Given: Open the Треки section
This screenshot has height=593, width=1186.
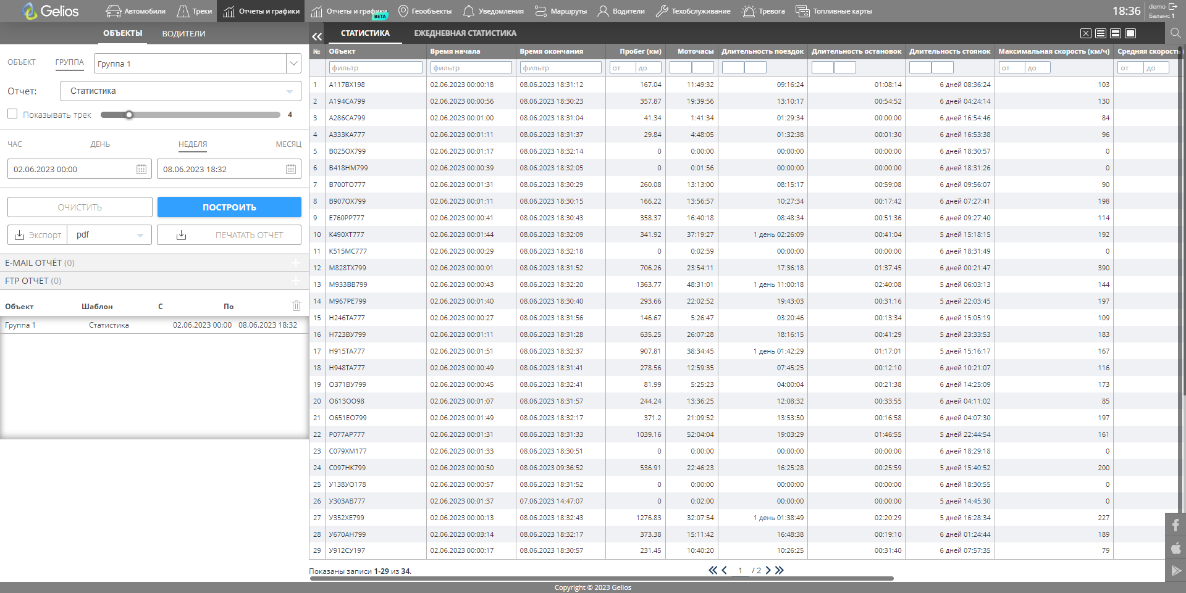Looking at the screenshot, I should (x=194, y=11).
